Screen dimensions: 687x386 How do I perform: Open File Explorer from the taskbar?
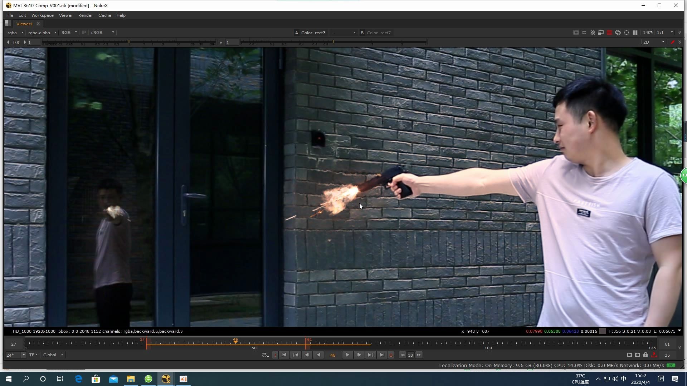point(131,379)
